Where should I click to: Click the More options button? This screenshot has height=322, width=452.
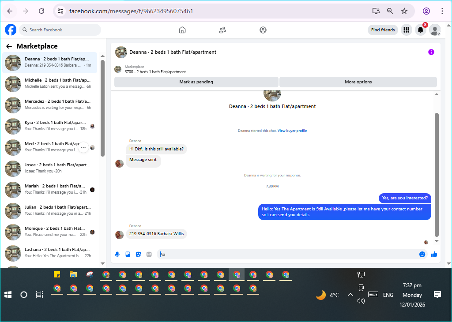click(x=358, y=82)
